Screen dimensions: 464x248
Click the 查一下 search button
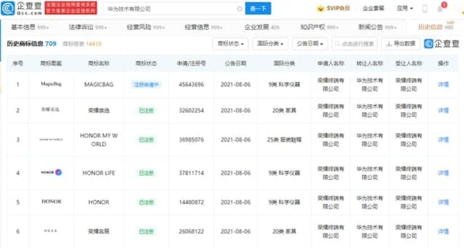tap(257, 8)
